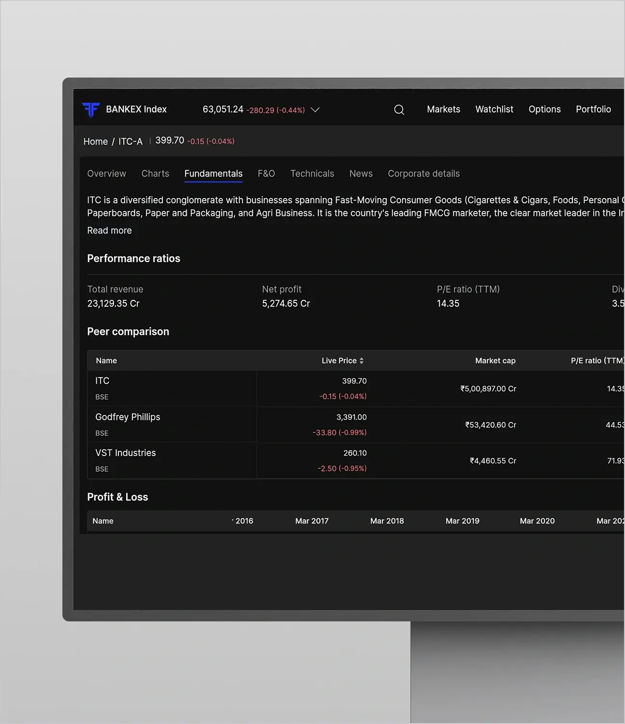The height and width of the screenshot is (724, 625).
Task: Open the Markets menu
Action: pyautogui.click(x=443, y=109)
